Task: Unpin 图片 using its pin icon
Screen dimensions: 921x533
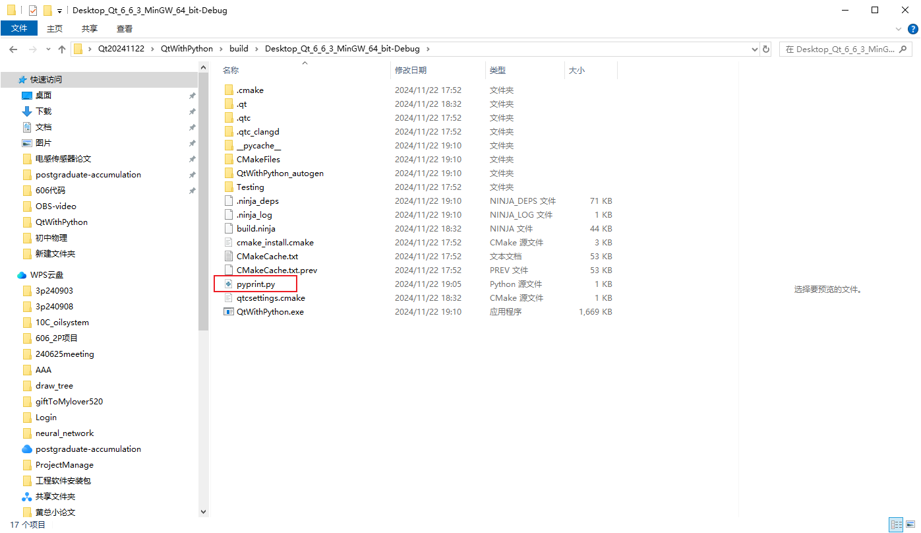Action: [x=193, y=143]
